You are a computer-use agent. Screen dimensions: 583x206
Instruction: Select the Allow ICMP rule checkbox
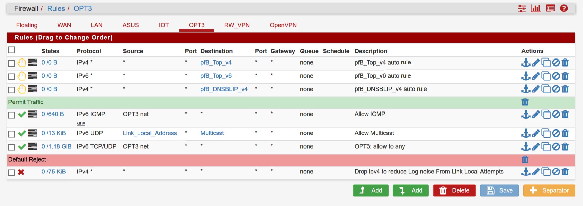point(12,115)
